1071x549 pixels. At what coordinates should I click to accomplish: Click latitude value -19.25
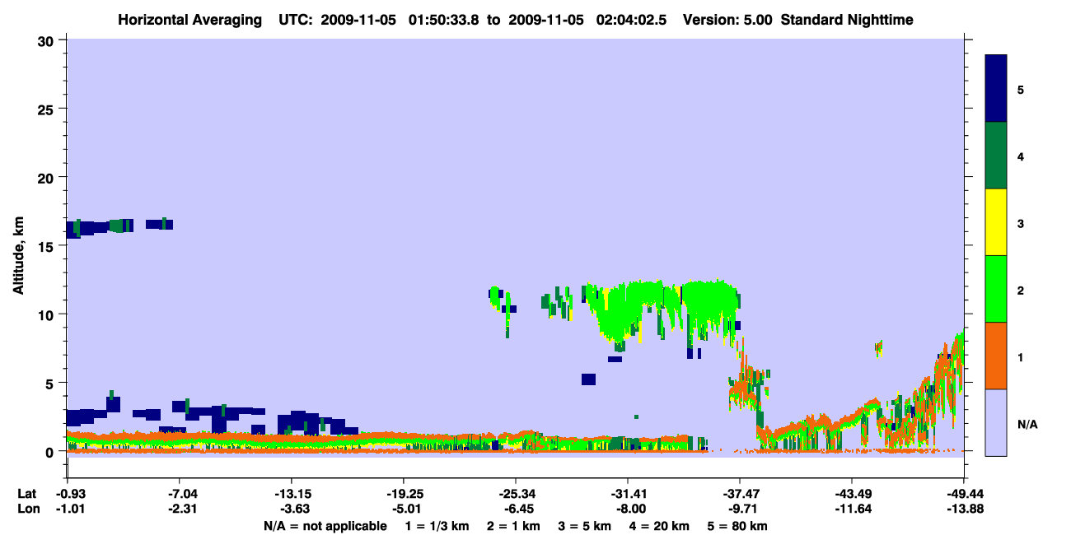403,494
